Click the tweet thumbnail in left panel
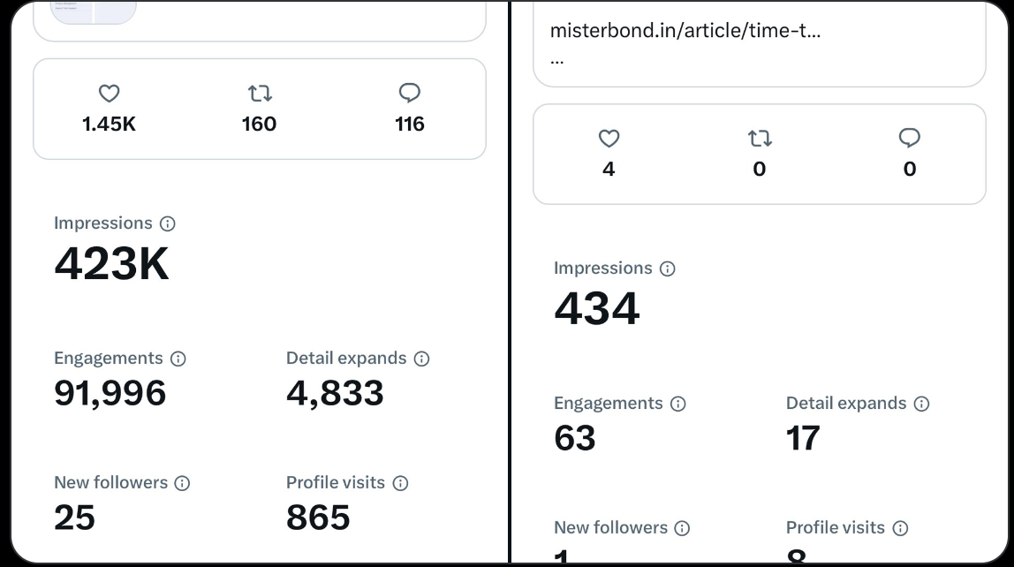The width and height of the screenshot is (1014, 567). coord(94,11)
